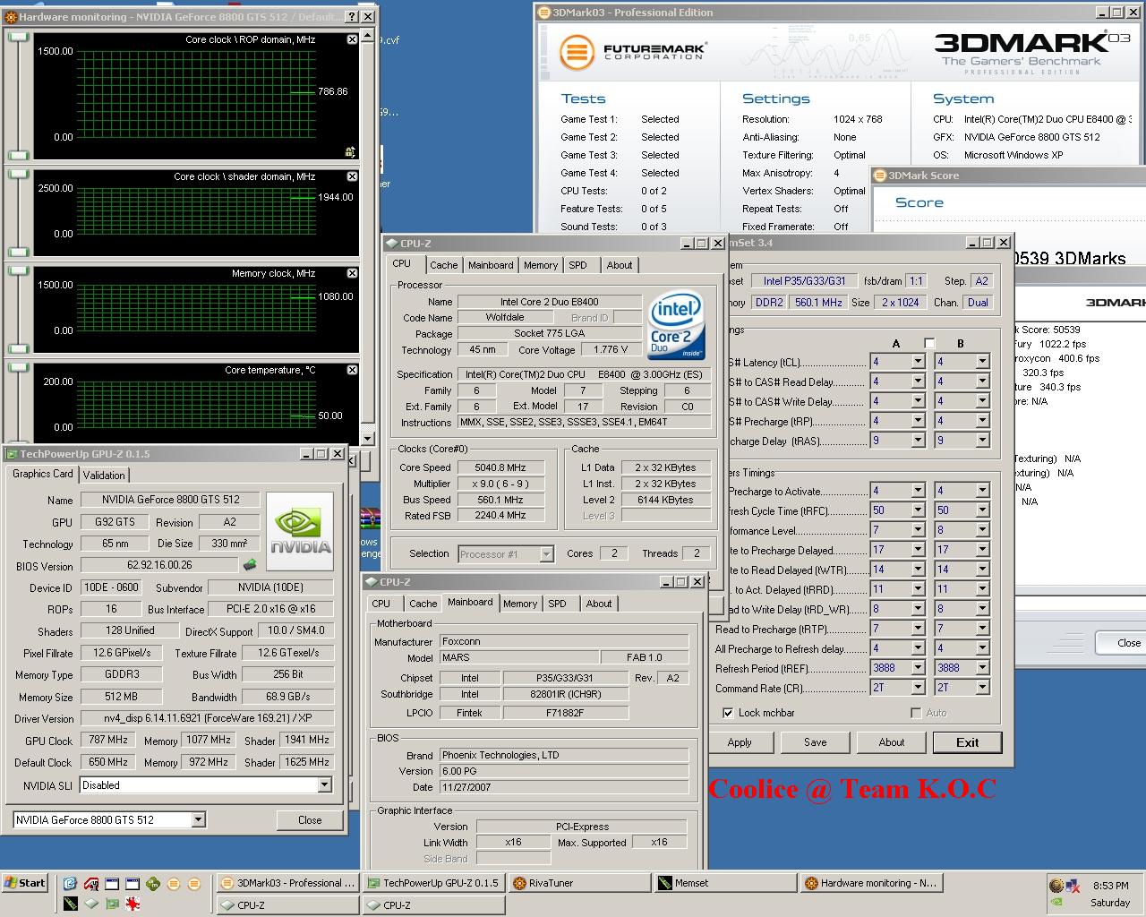
Task: Launch the green graphics card icon in Quick Launch
Action: [111, 904]
